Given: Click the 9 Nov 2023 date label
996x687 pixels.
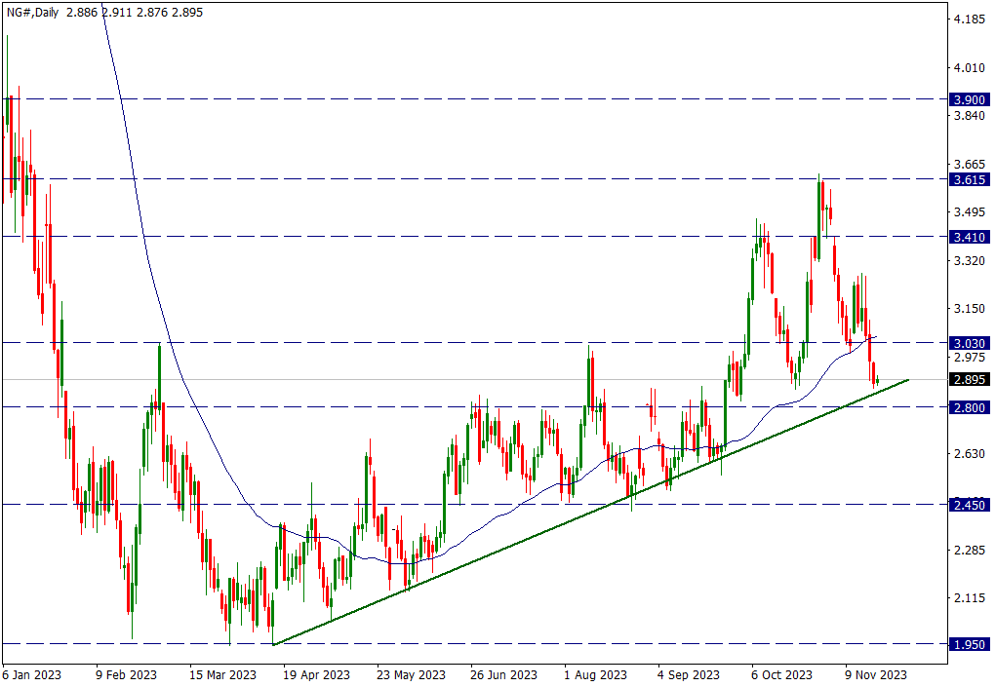Looking at the screenshot, I should click(875, 674).
